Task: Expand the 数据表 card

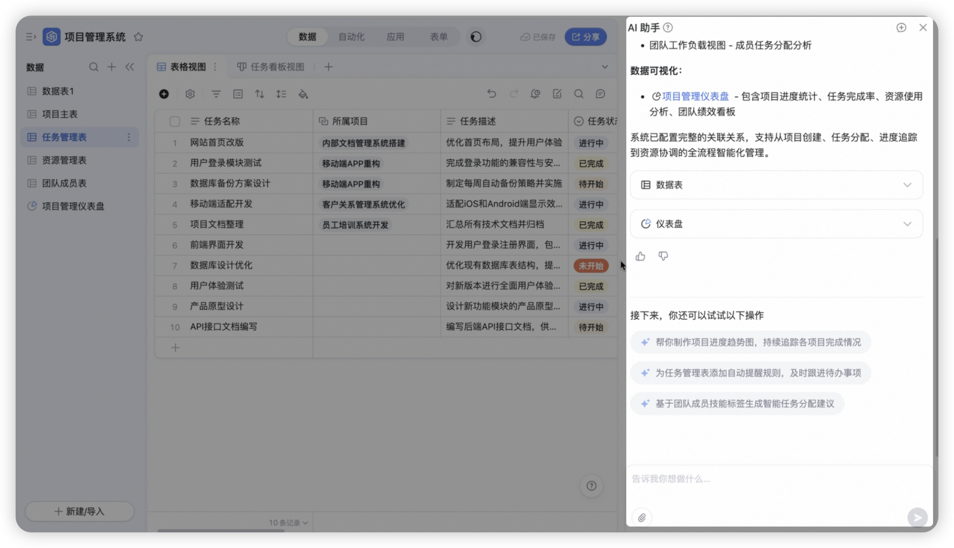Action: [776, 185]
